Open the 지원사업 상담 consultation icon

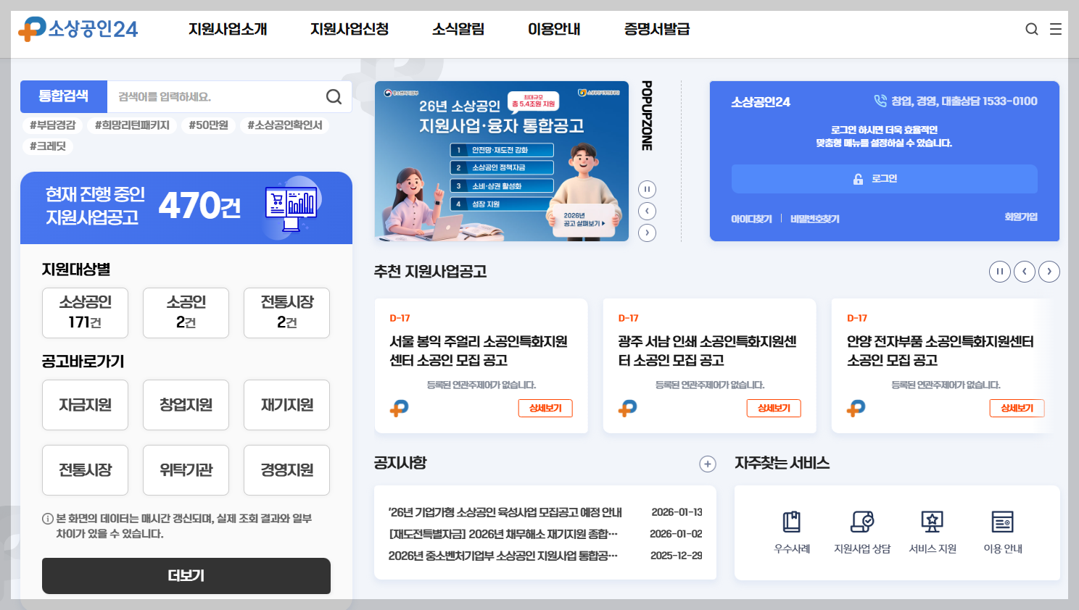coord(861,521)
